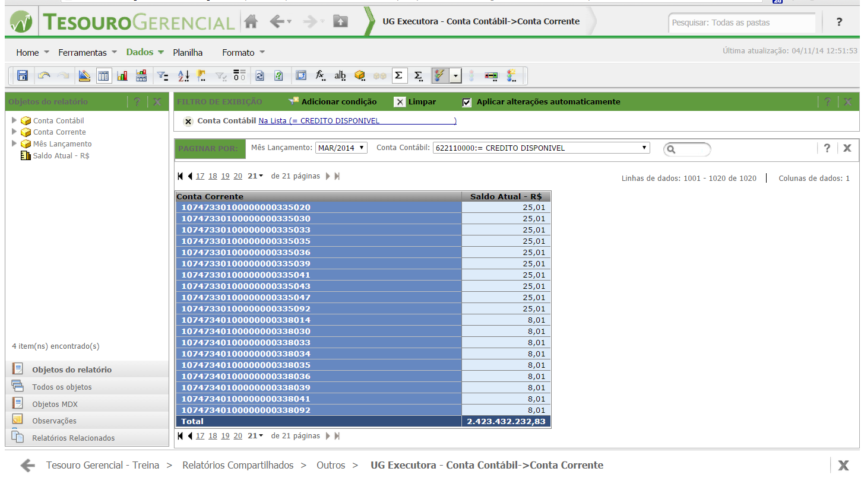Click the A-Z sort toolbar icon
Image resolution: width=864 pixels, height=484 pixels.
click(183, 75)
